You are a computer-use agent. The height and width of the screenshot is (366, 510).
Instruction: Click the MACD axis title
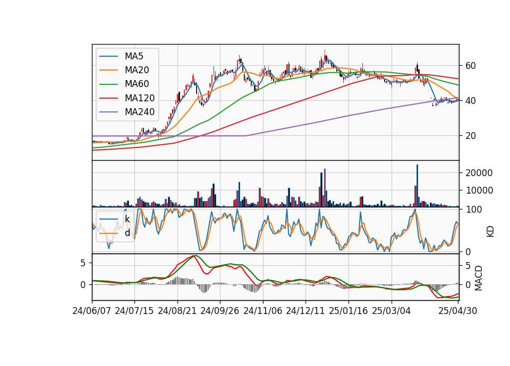click(x=479, y=278)
